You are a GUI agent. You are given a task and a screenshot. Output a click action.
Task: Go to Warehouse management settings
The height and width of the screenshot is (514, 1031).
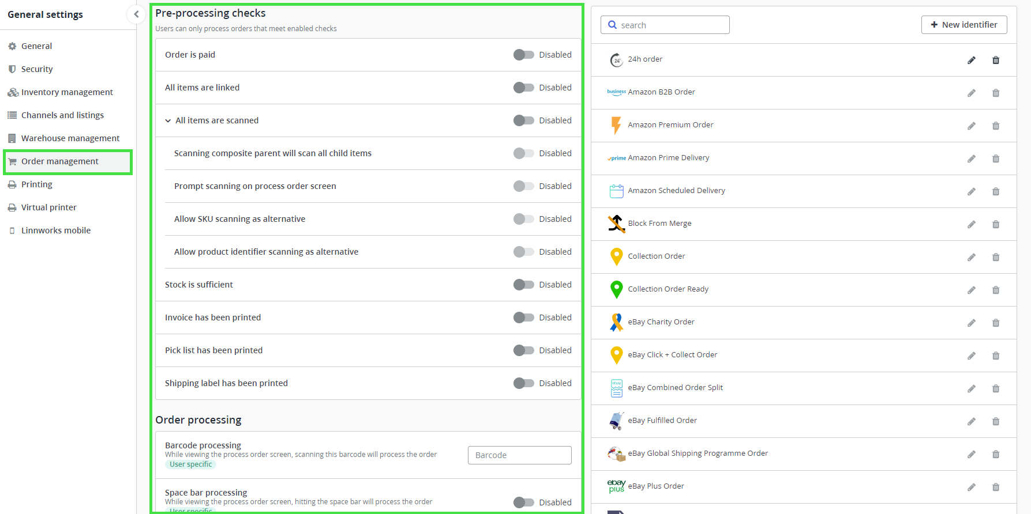70,138
